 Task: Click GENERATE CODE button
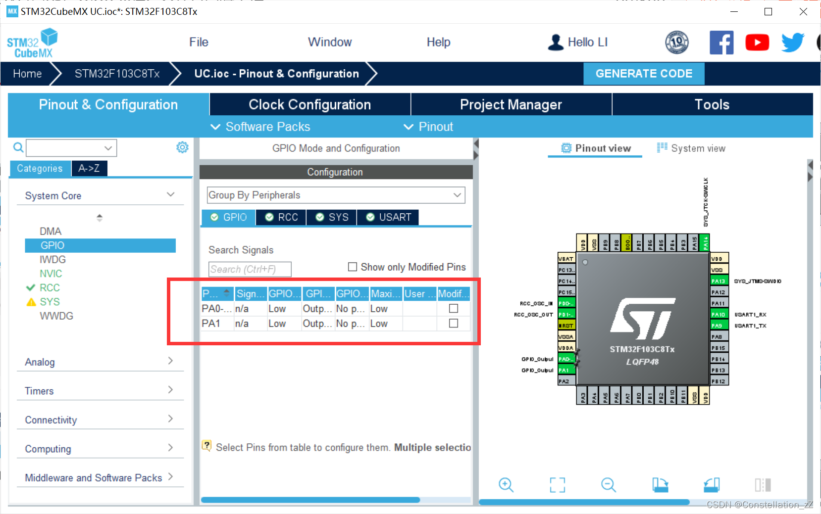[x=644, y=74]
